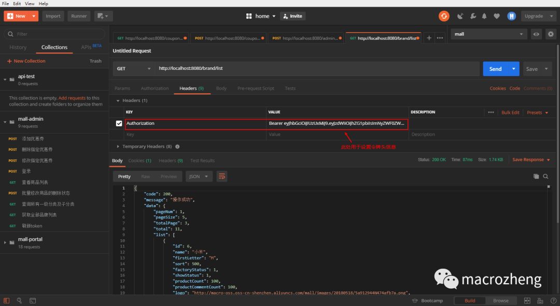Click the orange sync icon
Screen dimensions: 560x306
444,16
